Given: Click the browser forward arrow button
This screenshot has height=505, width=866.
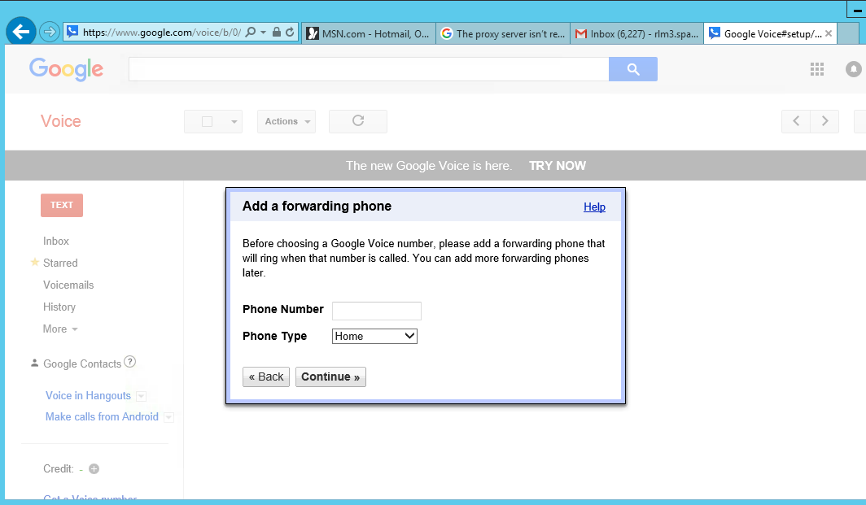Looking at the screenshot, I should [50, 32].
